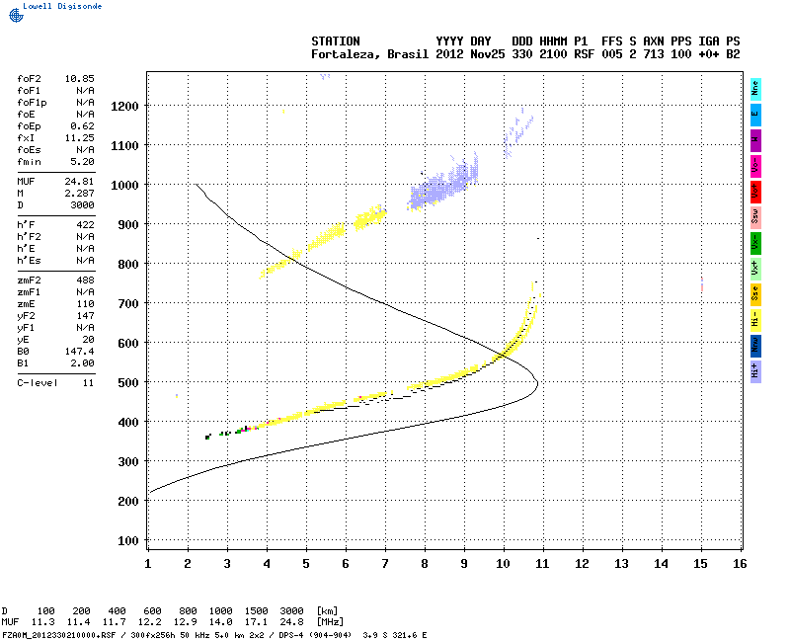Select the B1 value 2.00
The width and height of the screenshot is (790, 642).
click(82, 363)
